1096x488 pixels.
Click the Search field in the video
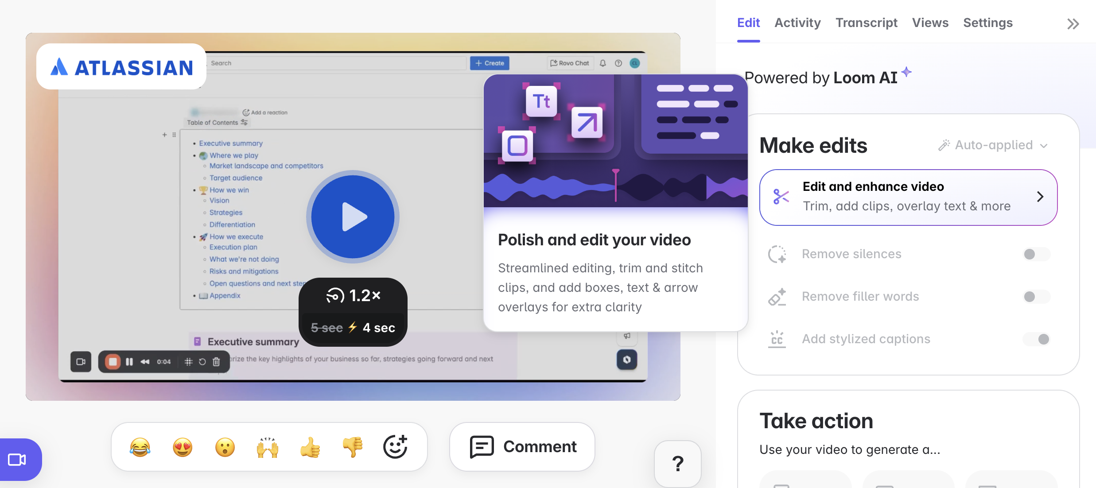tap(337, 63)
